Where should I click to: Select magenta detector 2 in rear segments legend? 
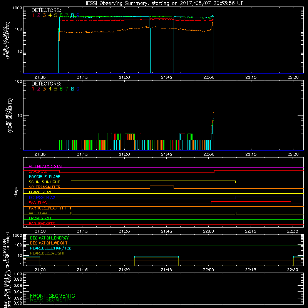[39, 89]
